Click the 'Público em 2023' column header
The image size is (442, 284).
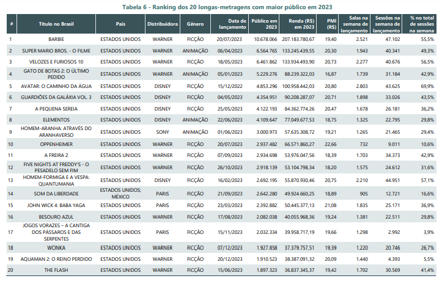click(x=265, y=24)
